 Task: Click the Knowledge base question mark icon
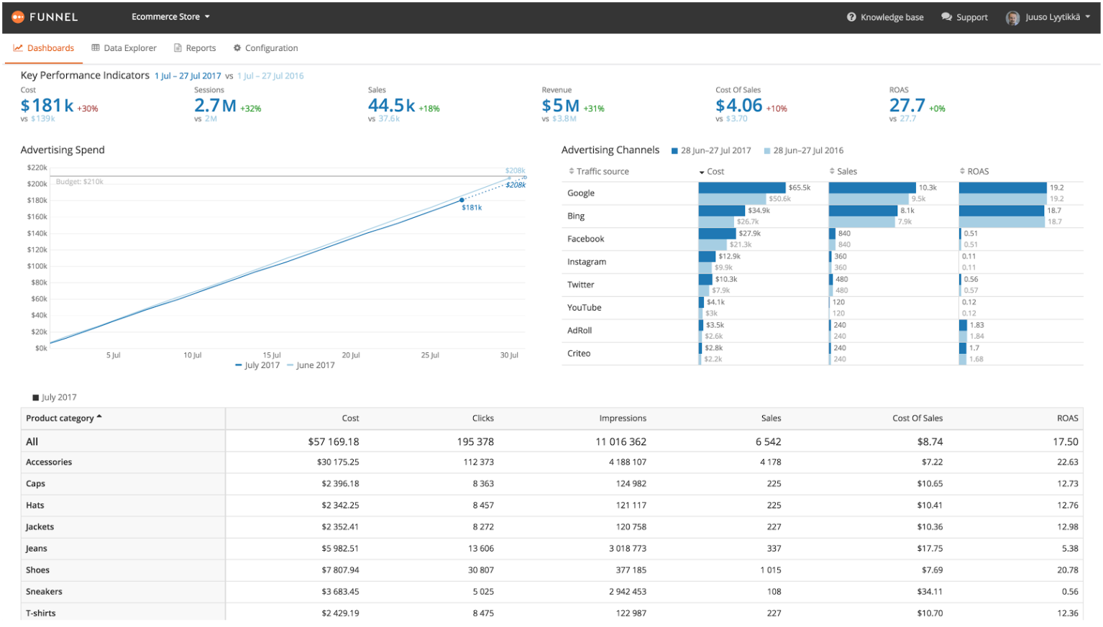pos(851,17)
